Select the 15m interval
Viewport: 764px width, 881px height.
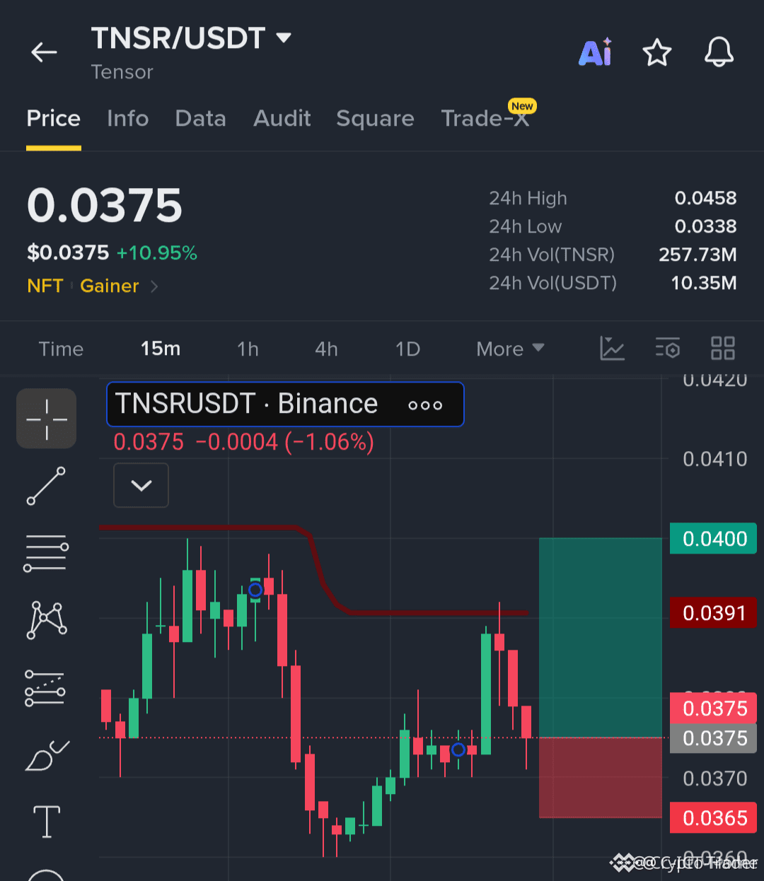(x=161, y=349)
